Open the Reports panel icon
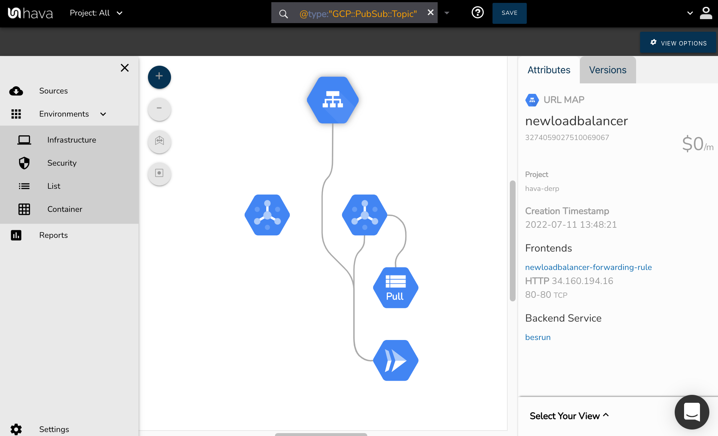 pos(16,235)
